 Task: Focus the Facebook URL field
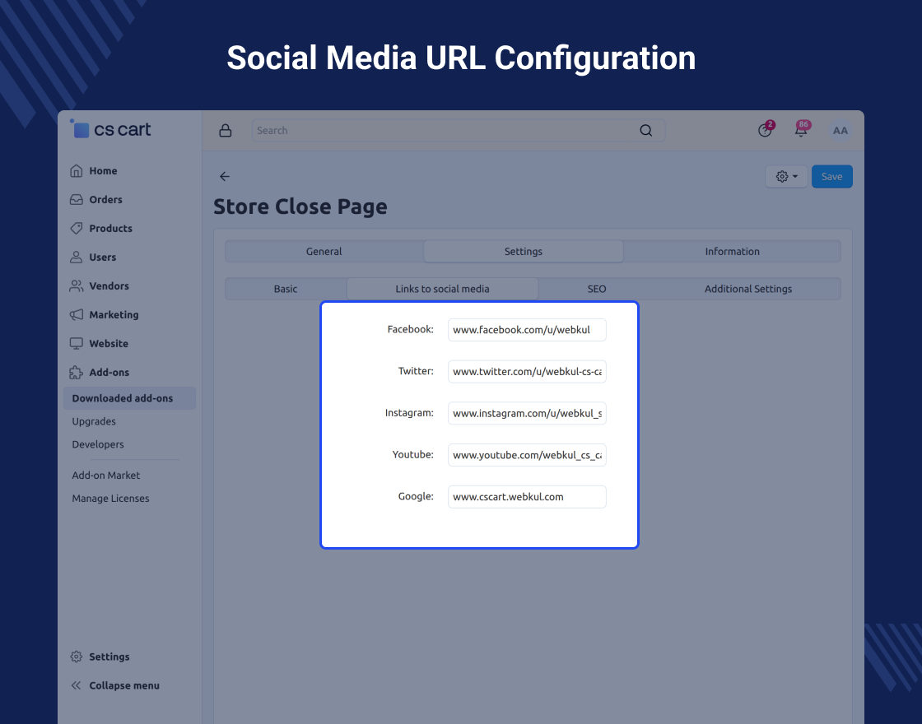527,330
